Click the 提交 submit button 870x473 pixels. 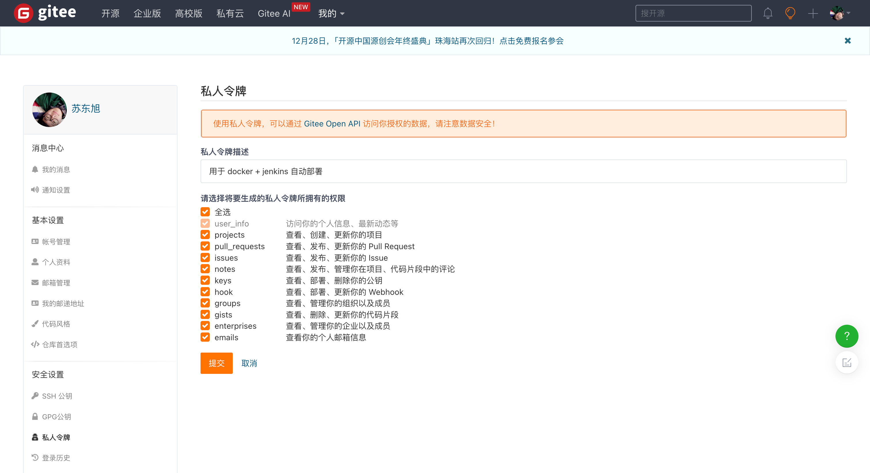pyautogui.click(x=216, y=363)
